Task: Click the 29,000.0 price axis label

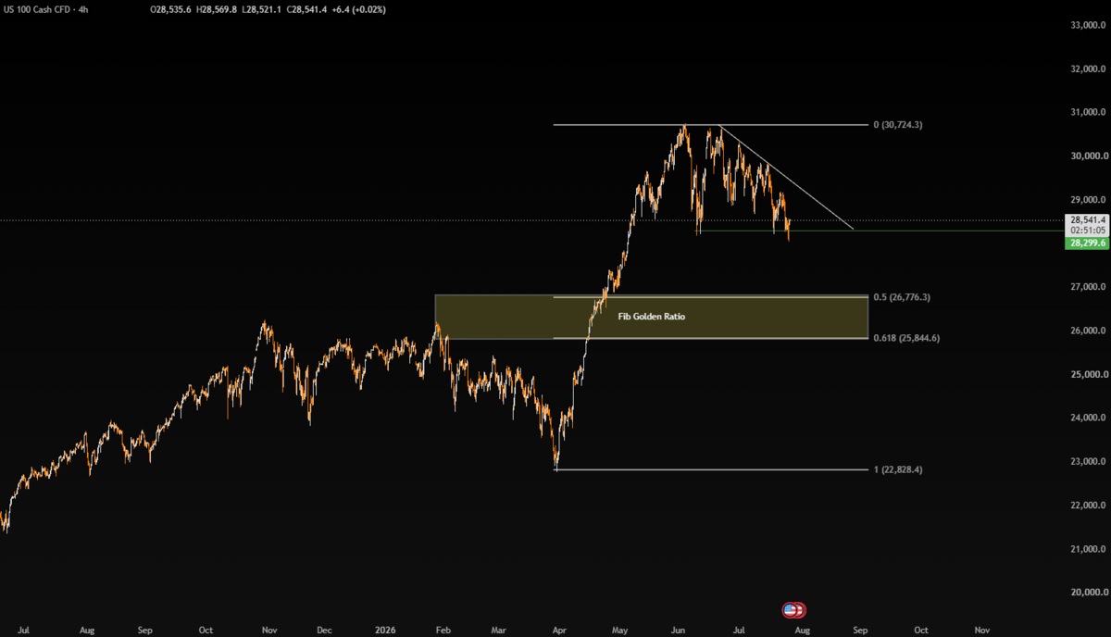Action: tap(1088, 199)
